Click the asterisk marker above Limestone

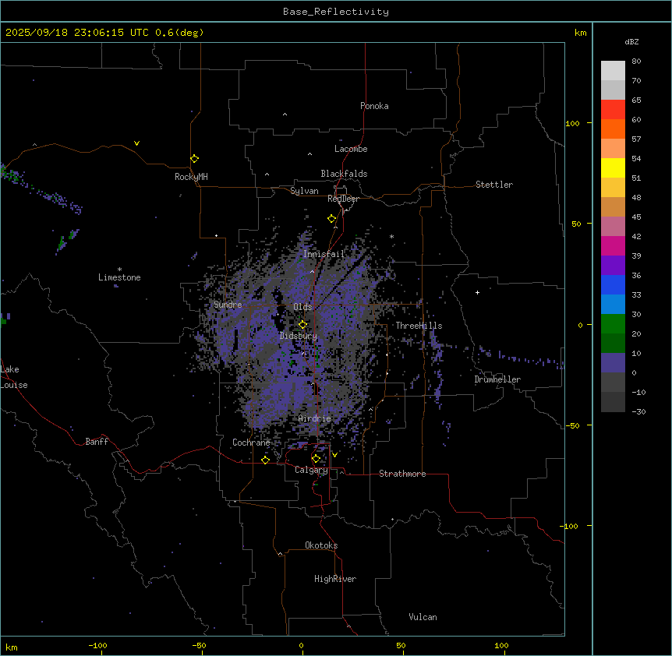tap(119, 269)
